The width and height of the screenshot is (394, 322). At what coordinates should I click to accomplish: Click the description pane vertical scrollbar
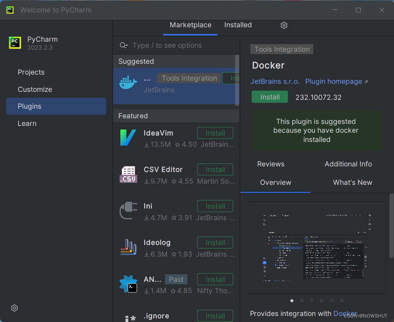392,225
